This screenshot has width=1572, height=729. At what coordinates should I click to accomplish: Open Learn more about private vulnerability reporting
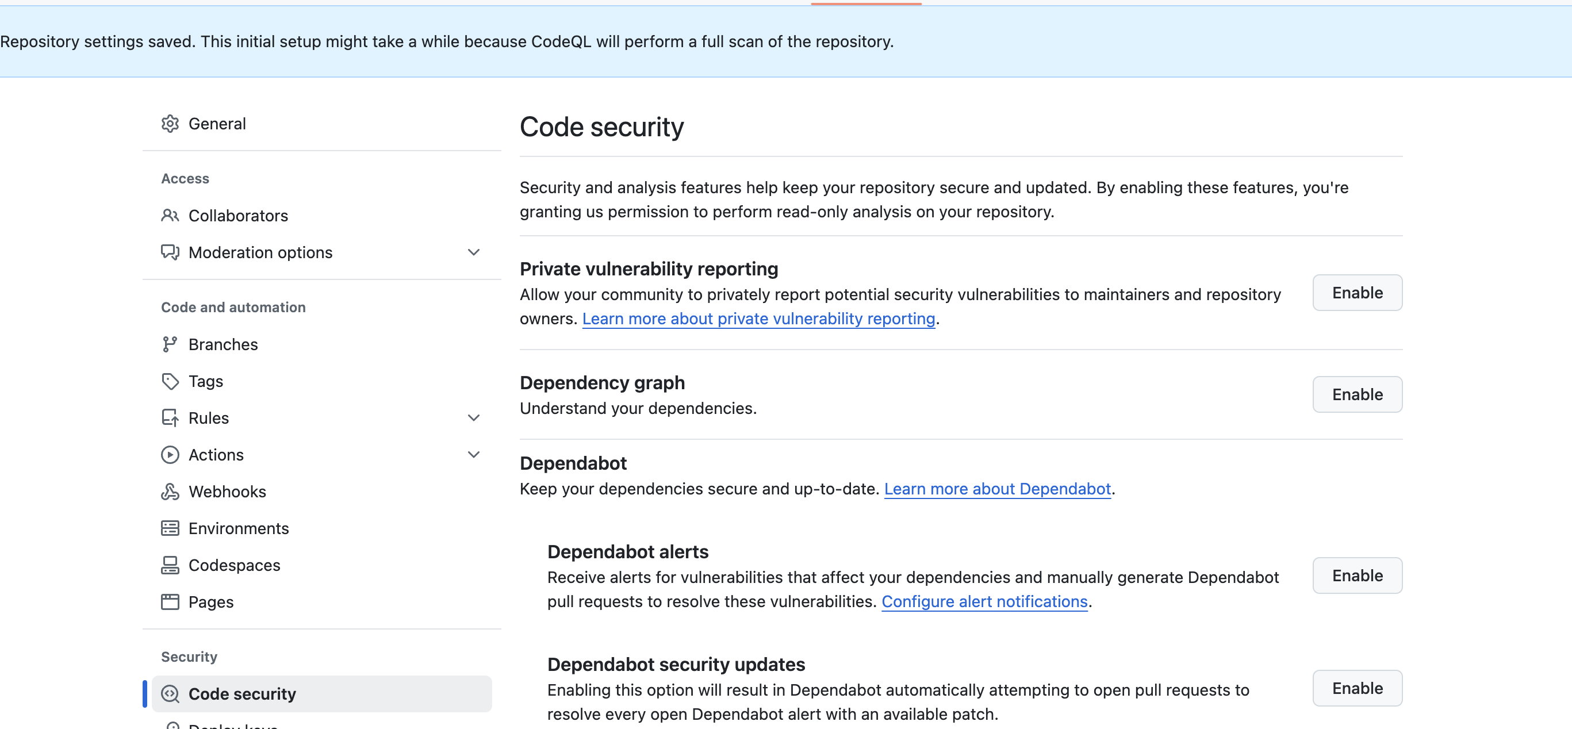tap(758, 319)
